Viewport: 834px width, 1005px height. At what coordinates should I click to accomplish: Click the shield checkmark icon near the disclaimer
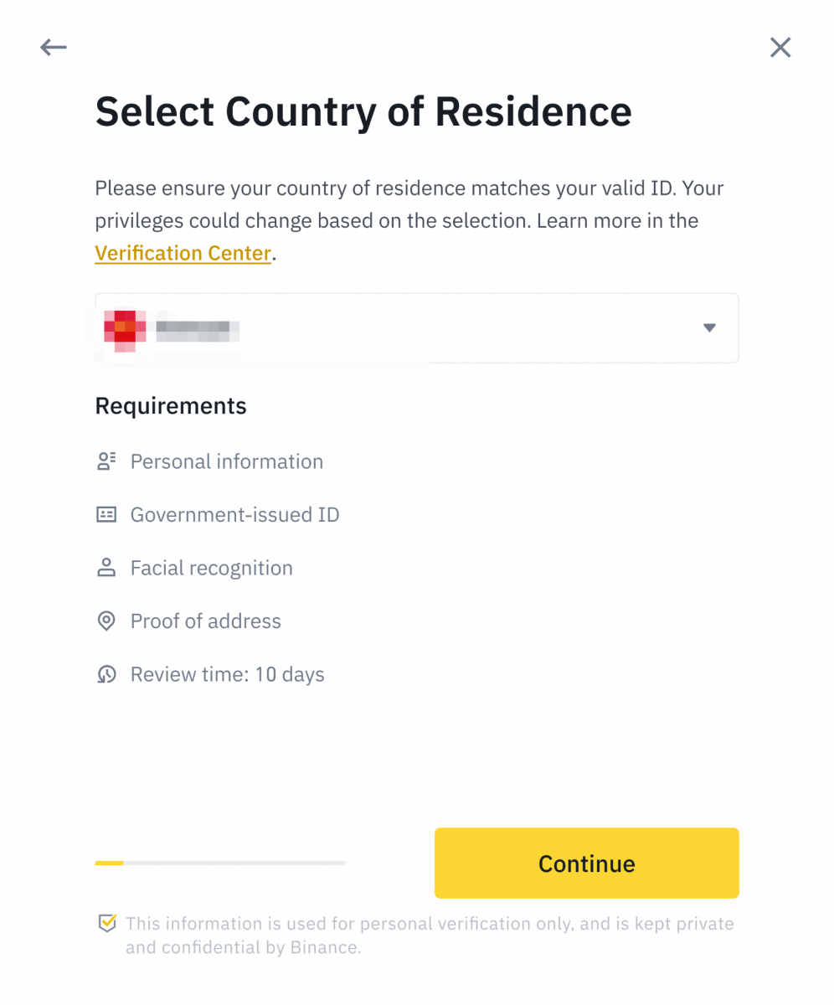tap(107, 922)
